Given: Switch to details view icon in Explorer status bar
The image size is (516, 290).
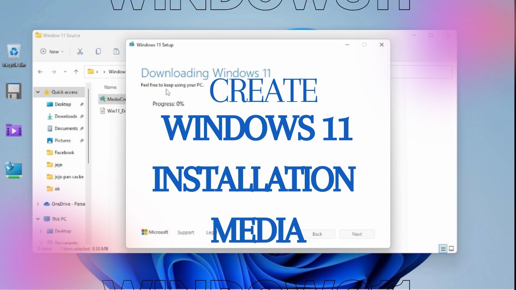Looking at the screenshot, I should point(443,249).
